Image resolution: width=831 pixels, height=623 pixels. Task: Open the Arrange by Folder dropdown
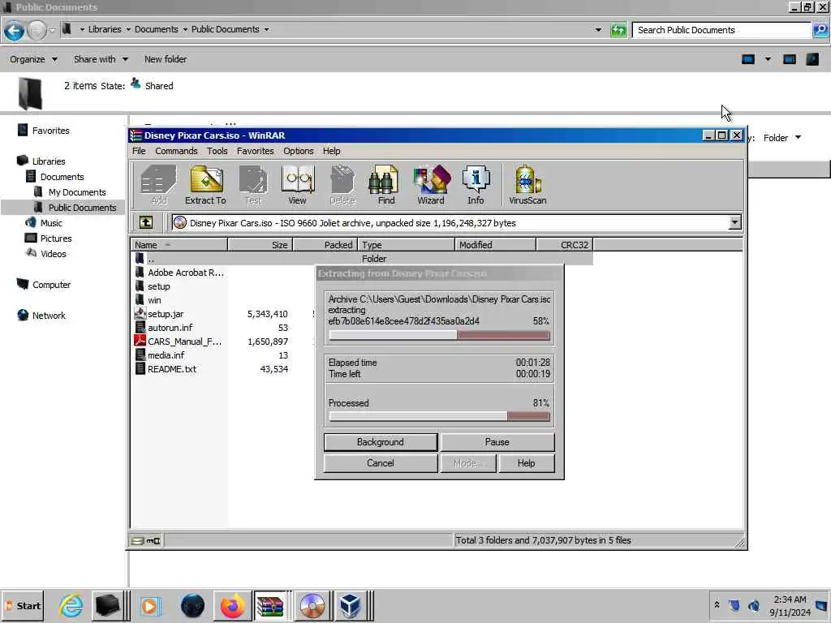pos(781,138)
